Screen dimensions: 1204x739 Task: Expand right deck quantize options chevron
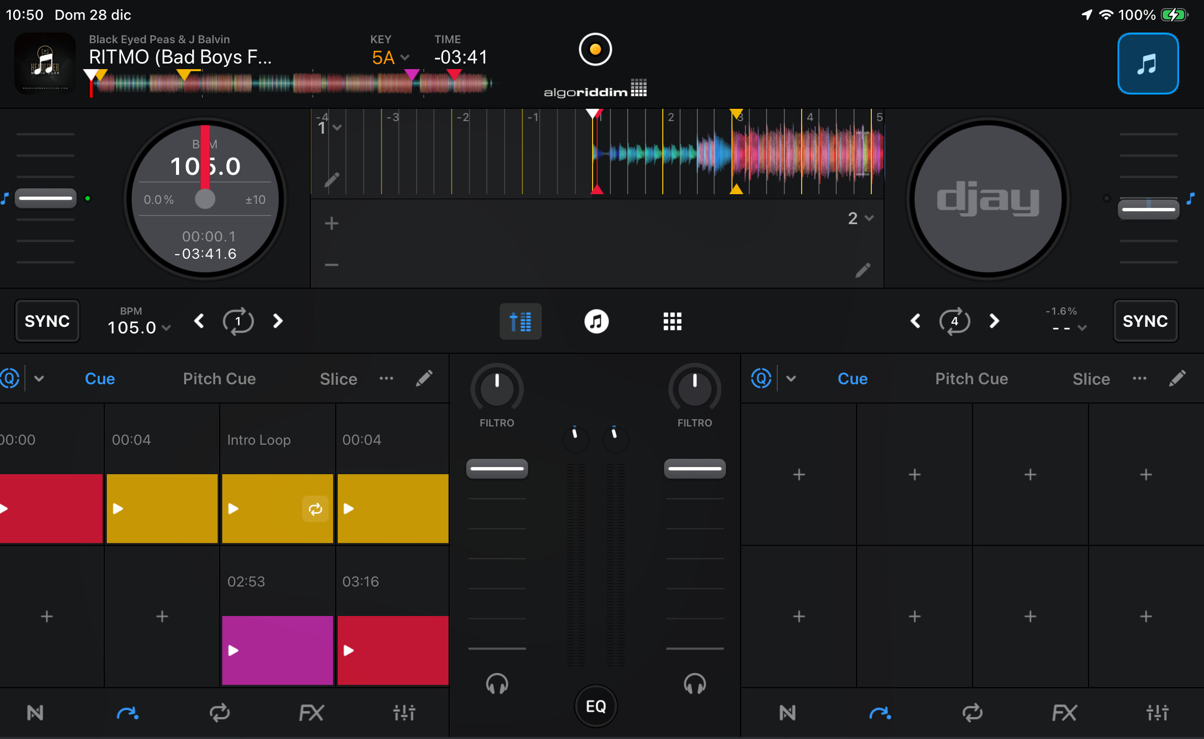(790, 378)
